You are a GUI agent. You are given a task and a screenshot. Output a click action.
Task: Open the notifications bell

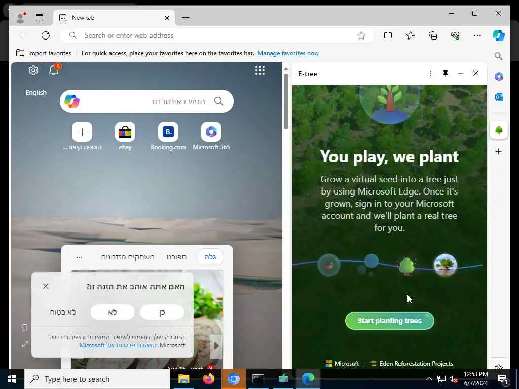click(54, 70)
